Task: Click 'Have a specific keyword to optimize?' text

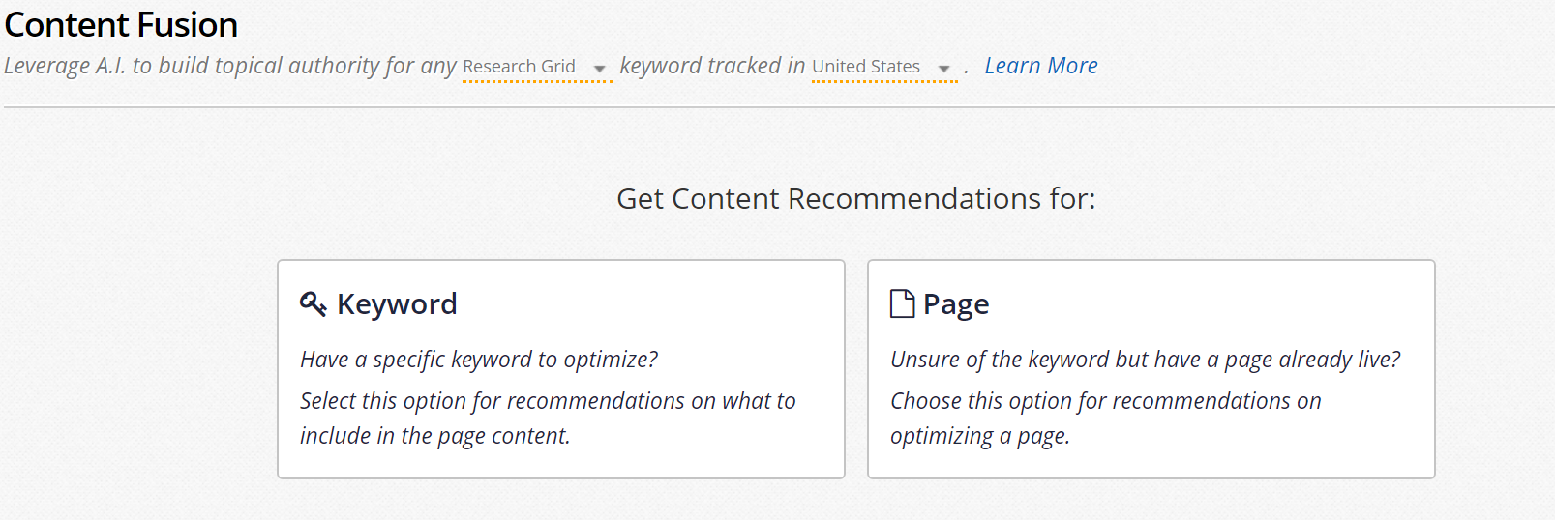Action: [479, 360]
